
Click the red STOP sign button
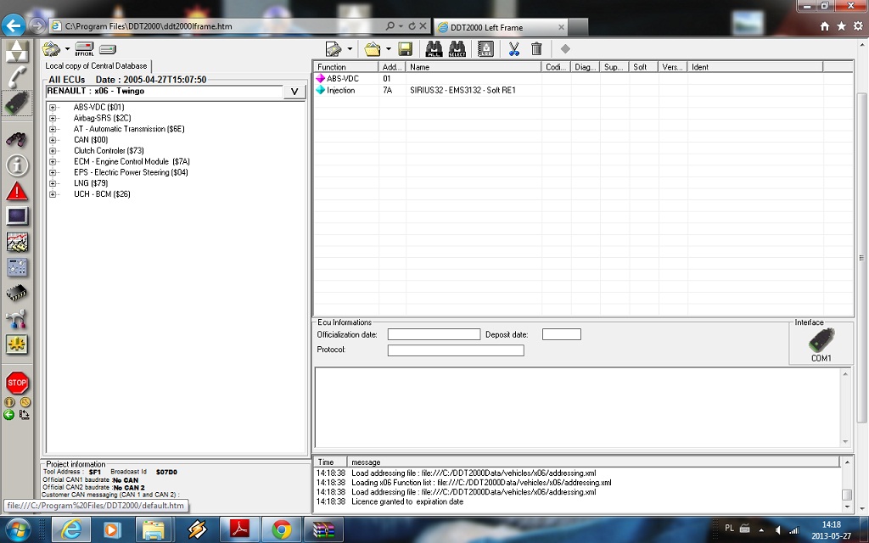(17, 383)
